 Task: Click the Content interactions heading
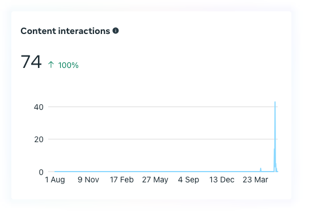coord(65,31)
